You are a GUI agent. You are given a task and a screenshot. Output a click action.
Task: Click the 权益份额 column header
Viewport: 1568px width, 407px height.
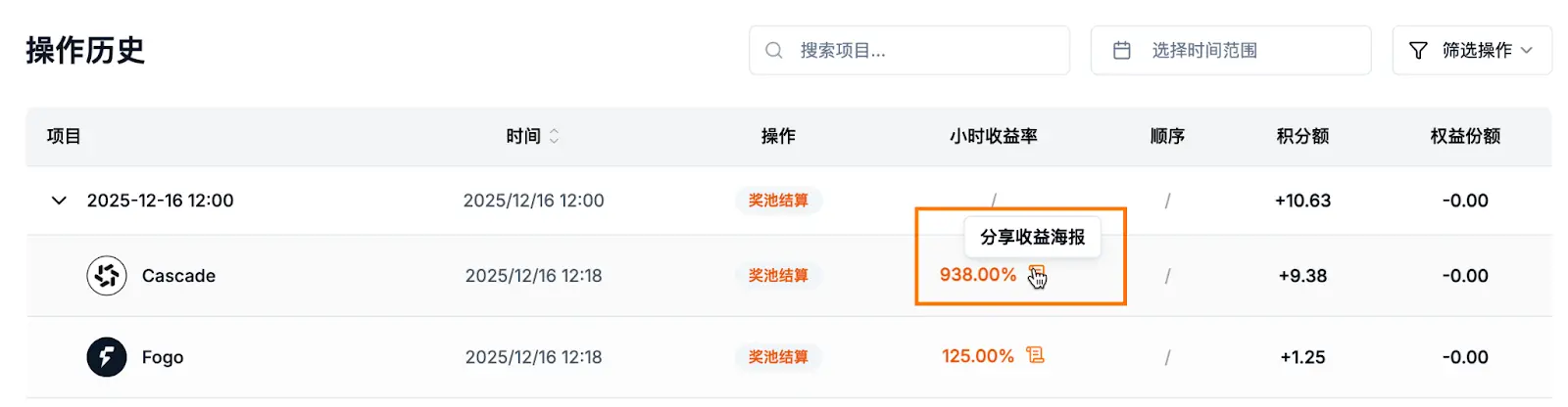(1465, 136)
